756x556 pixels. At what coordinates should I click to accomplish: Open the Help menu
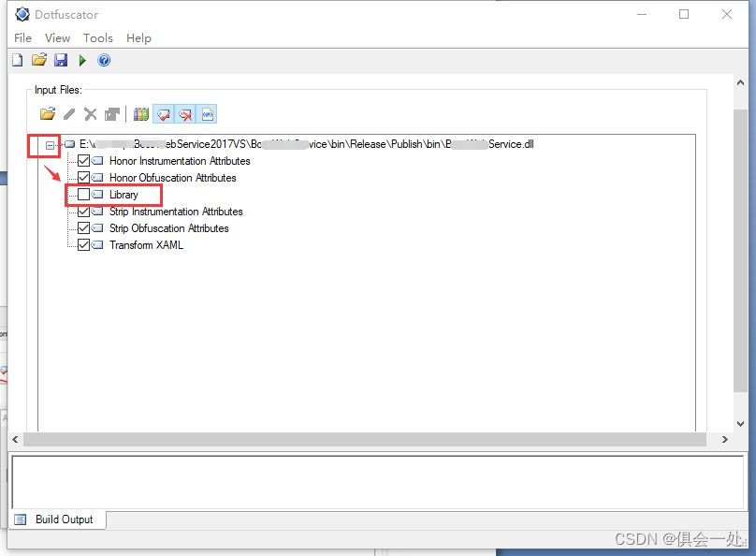(x=138, y=38)
